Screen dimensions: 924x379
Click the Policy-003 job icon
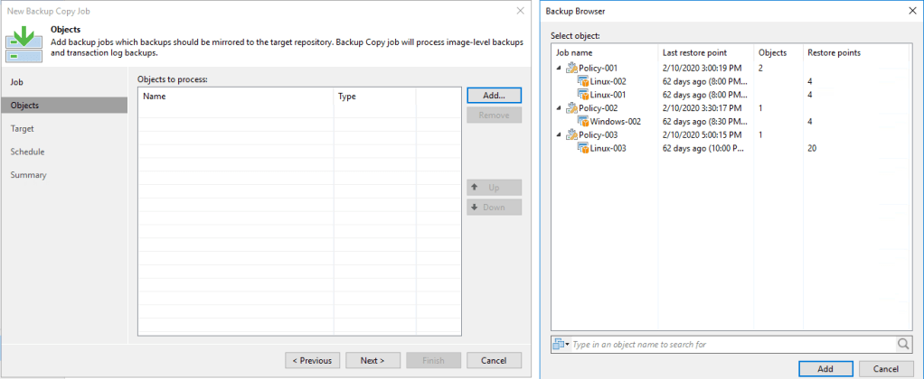tap(571, 135)
